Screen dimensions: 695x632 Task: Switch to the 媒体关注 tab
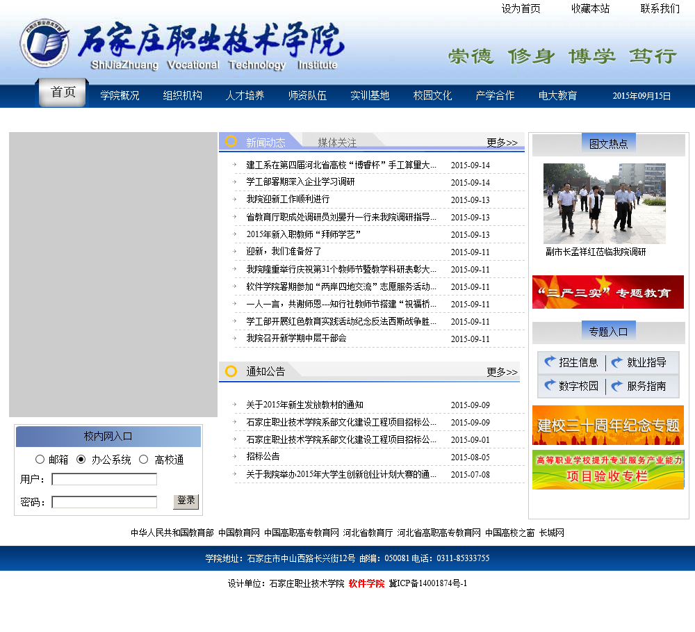pos(337,143)
